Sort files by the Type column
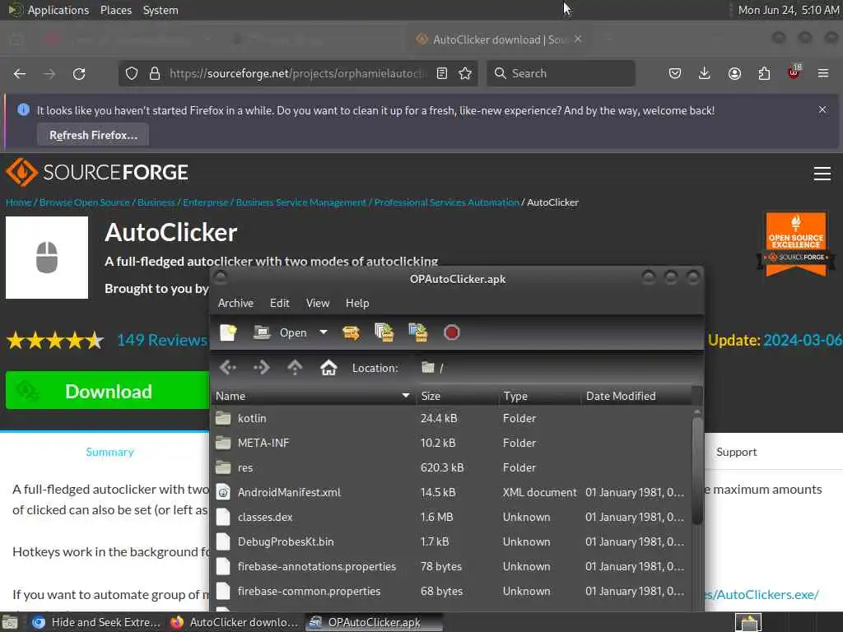The image size is (843, 632). [x=539, y=396]
